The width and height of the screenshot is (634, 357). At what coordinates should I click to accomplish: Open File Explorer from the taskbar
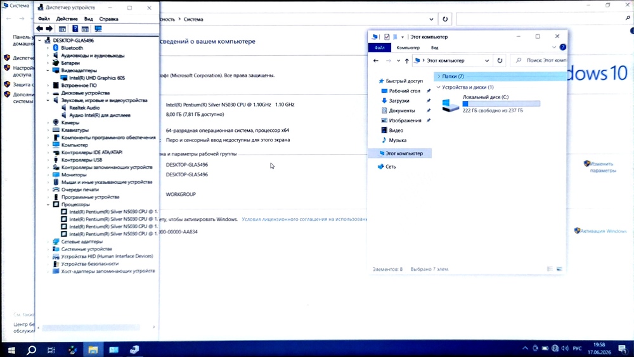pyautogui.click(x=93, y=350)
